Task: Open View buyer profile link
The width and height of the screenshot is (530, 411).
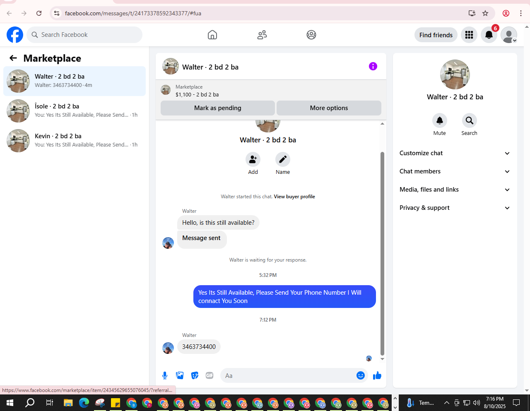Action: [294, 197]
